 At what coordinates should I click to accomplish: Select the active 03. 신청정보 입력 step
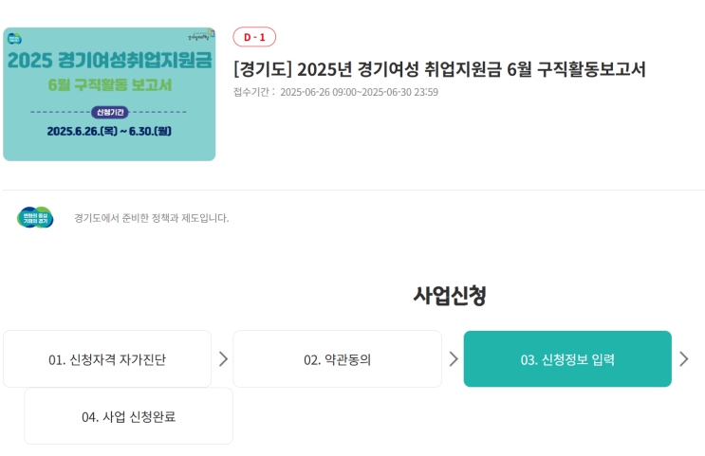tap(567, 359)
